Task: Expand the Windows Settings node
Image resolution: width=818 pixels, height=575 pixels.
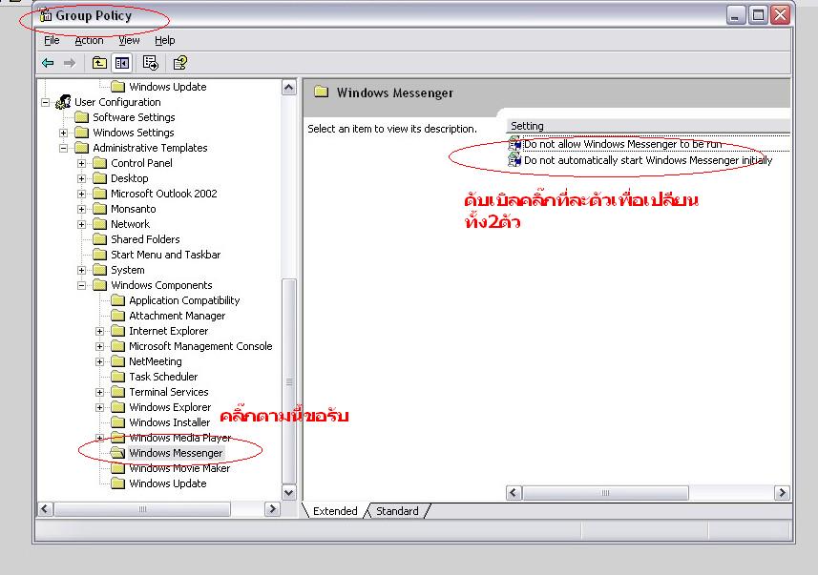Action: (x=63, y=133)
